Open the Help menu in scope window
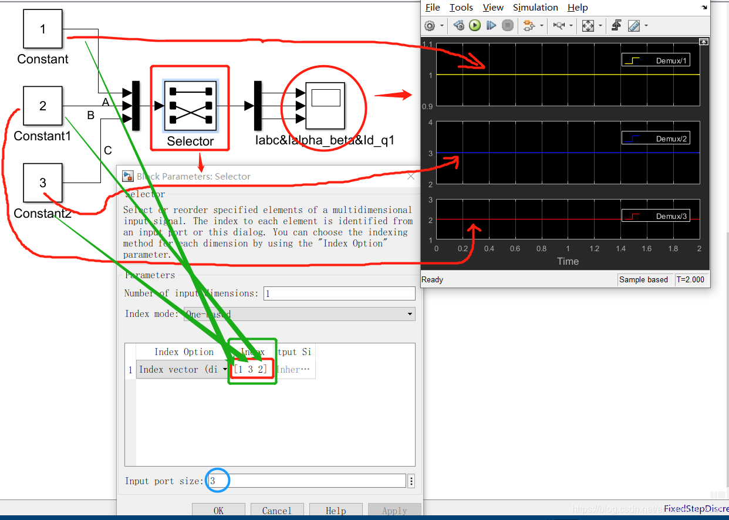This screenshot has width=729, height=520. 578,8
